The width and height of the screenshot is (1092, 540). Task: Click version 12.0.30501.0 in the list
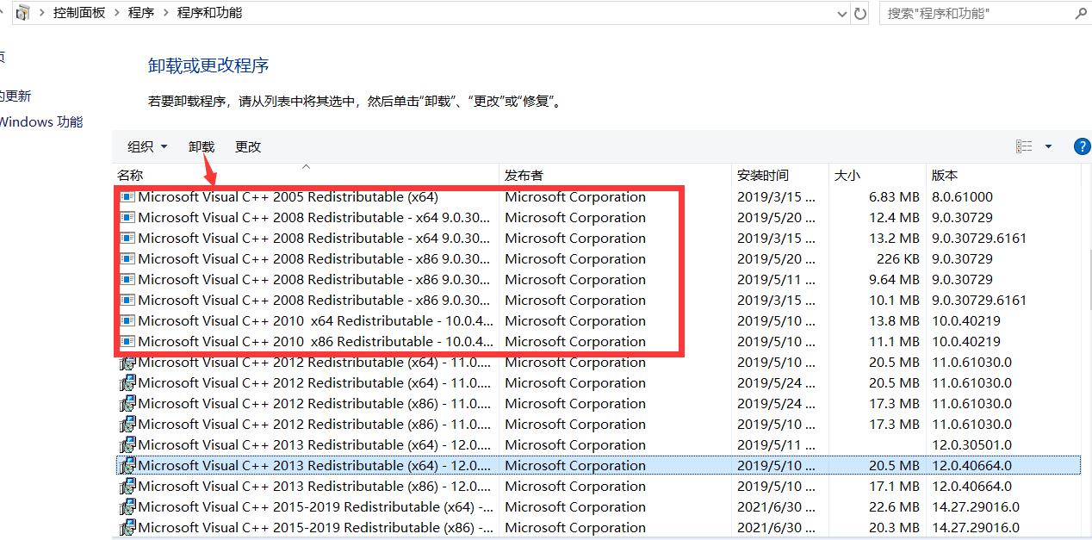(x=971, y=445)
